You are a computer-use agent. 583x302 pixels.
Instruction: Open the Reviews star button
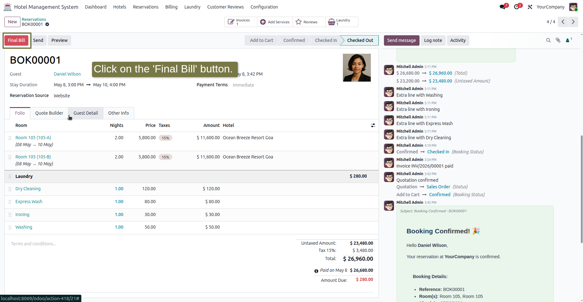(x=309, y=22)
